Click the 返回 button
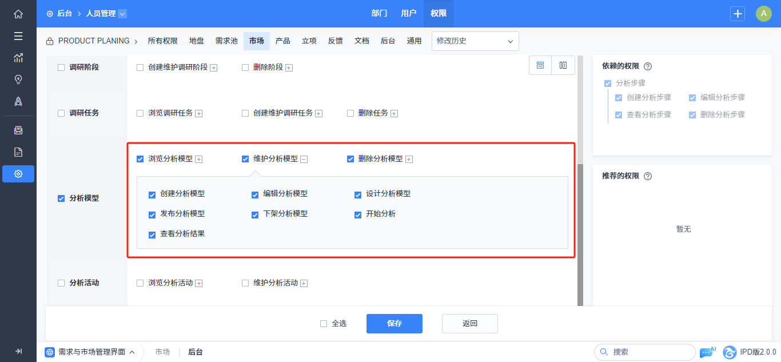The width and height of the screenshot is (781, 362). (x=469, y=324)
